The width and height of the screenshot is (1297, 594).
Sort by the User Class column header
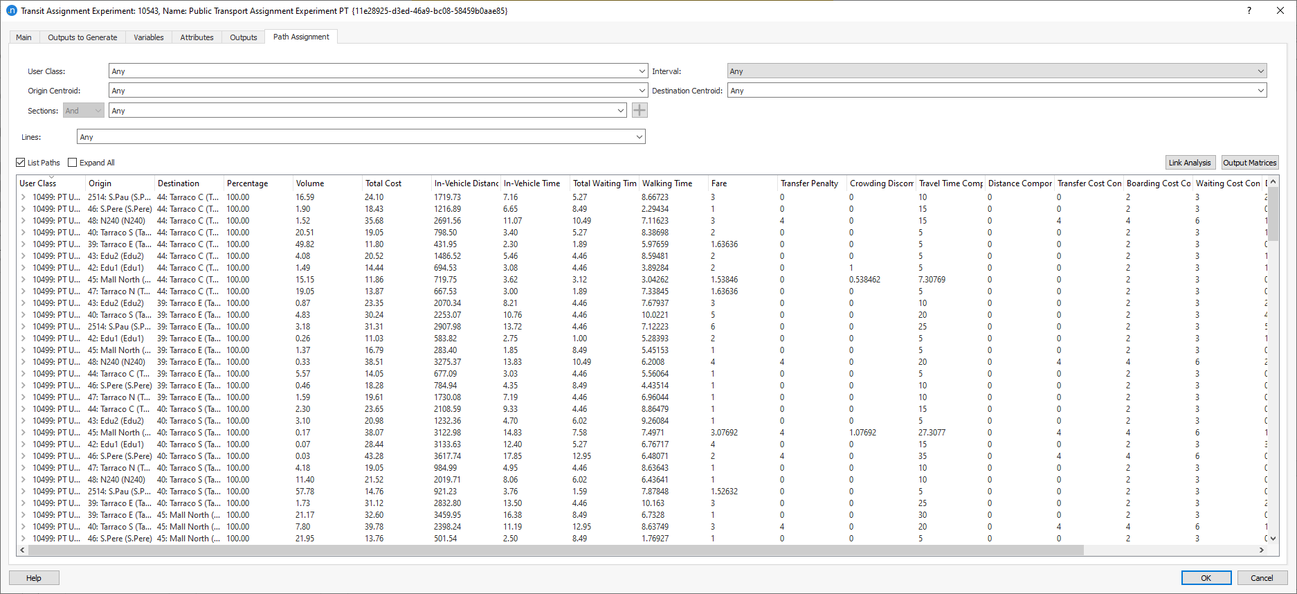(x=51, y=183)
